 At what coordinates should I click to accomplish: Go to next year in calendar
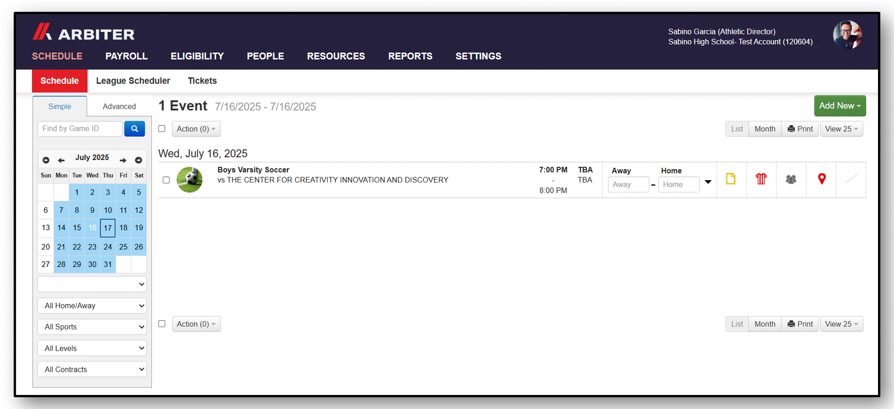[x=139, y=160]
